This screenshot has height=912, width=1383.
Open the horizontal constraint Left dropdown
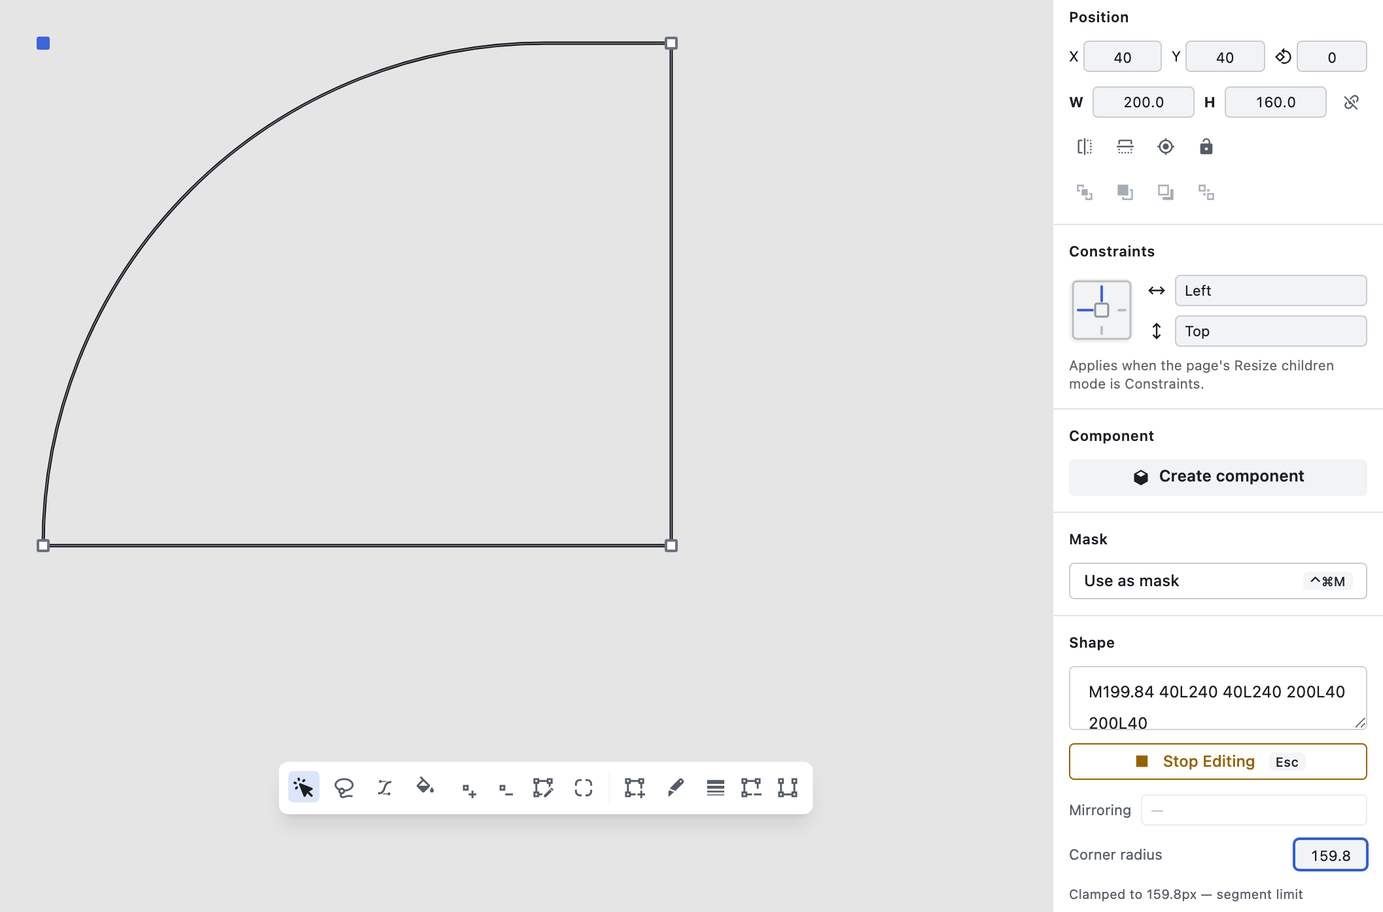[x=1270, y=290]
